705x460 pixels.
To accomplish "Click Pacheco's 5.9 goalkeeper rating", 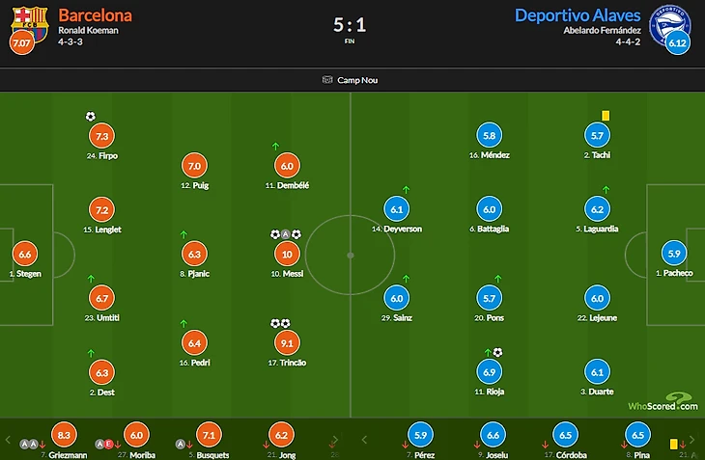I will [674, 254].
